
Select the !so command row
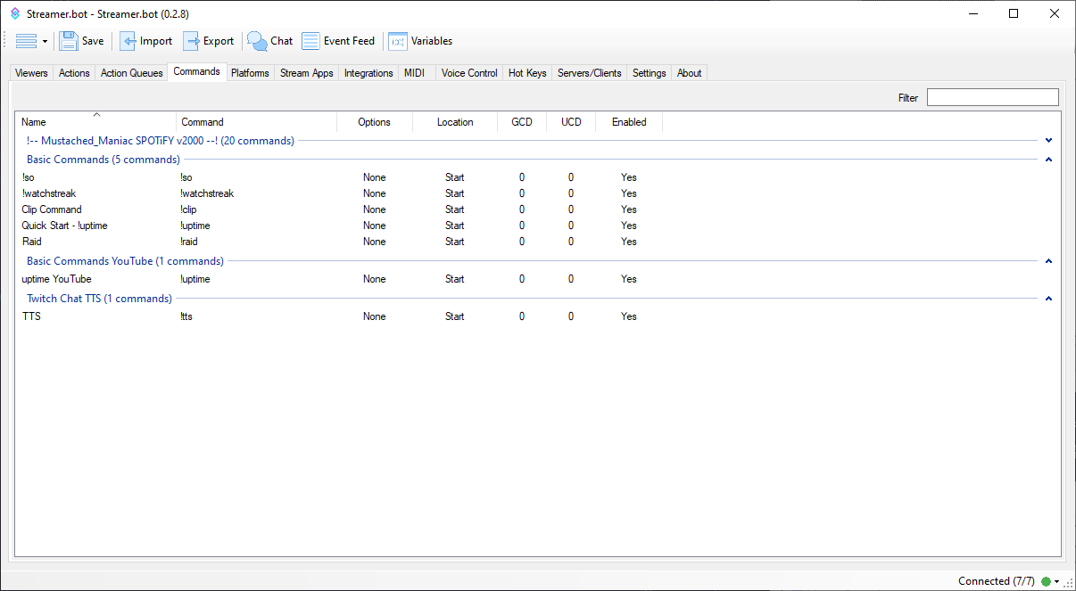[x=538, y=177]
